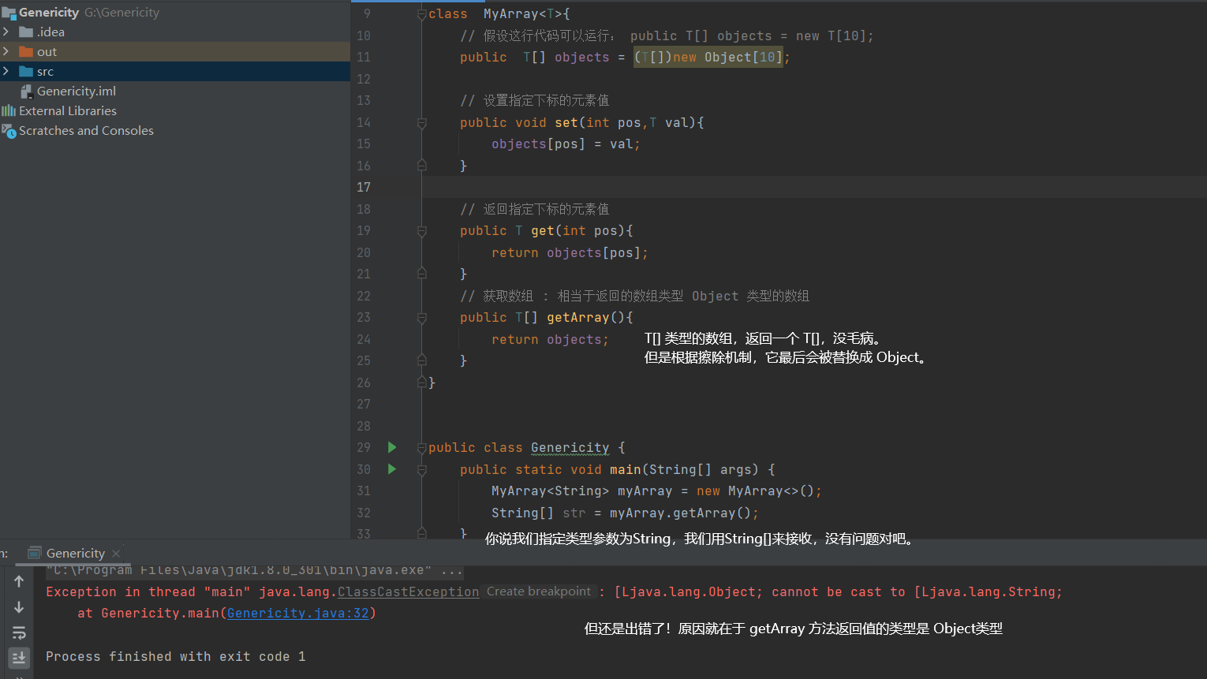The height and width of the screenshot is (679, 1207).
Task: Switch to the Genericity run tab
Action: [76, 554]
